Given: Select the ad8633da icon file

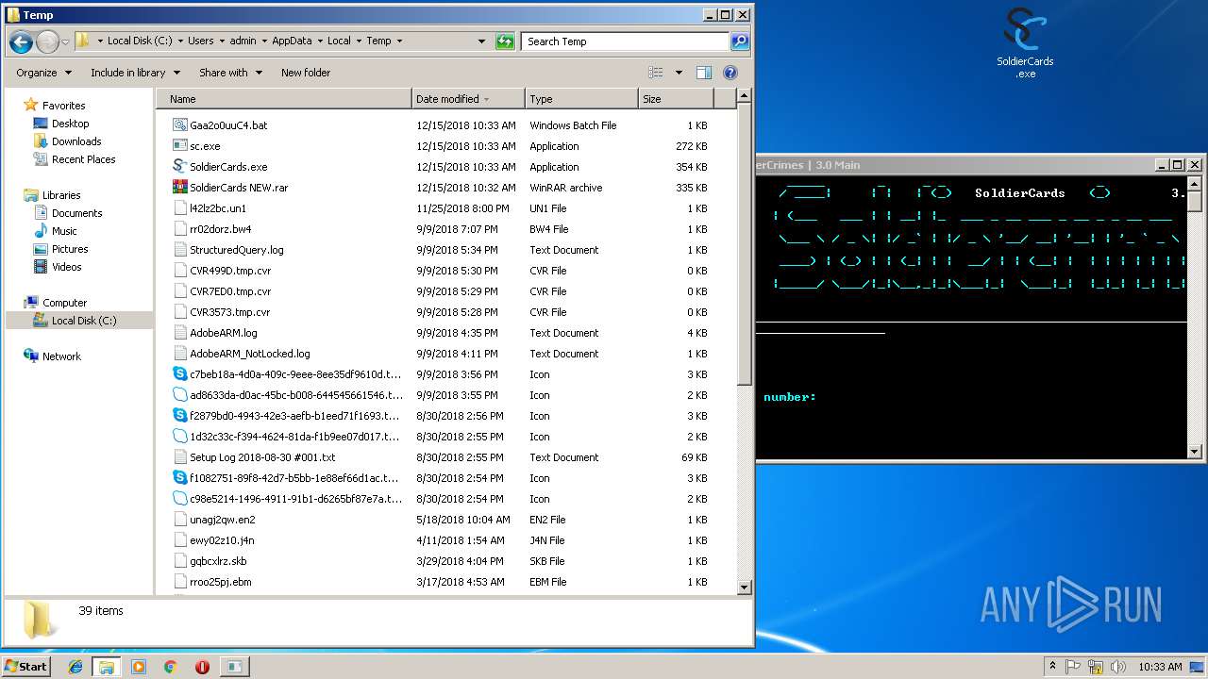Looking at the screenshot, I should pos(181,395).
